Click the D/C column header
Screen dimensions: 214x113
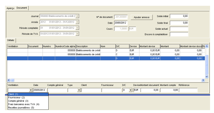pos(122,46)
